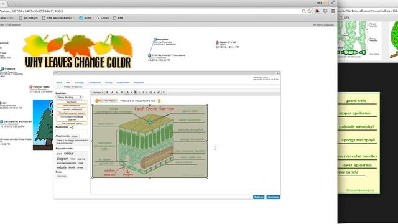Click the 'work' adjacent word
Viewport: 398px width, 224px height.
click(72, 167)
